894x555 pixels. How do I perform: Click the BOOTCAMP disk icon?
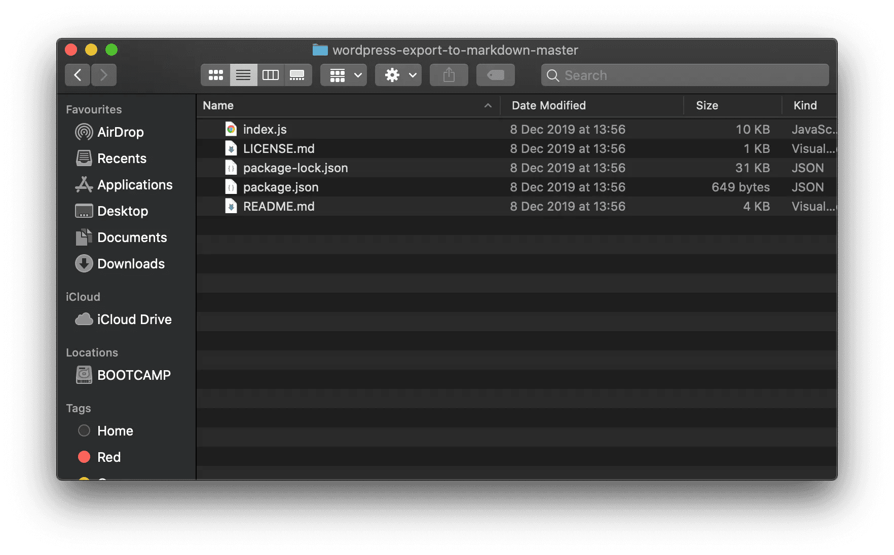[84, 375]
